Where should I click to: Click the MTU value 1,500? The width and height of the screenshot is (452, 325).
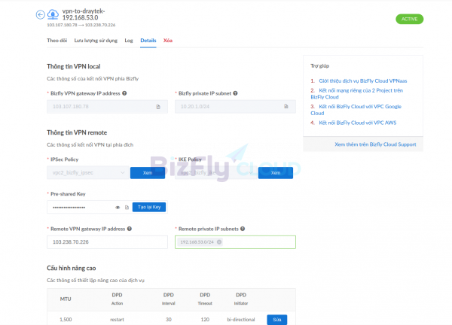[x=66, y=320]
